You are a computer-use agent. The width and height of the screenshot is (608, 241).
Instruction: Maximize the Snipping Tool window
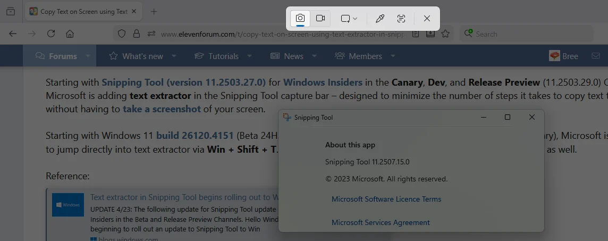(507, 117)
